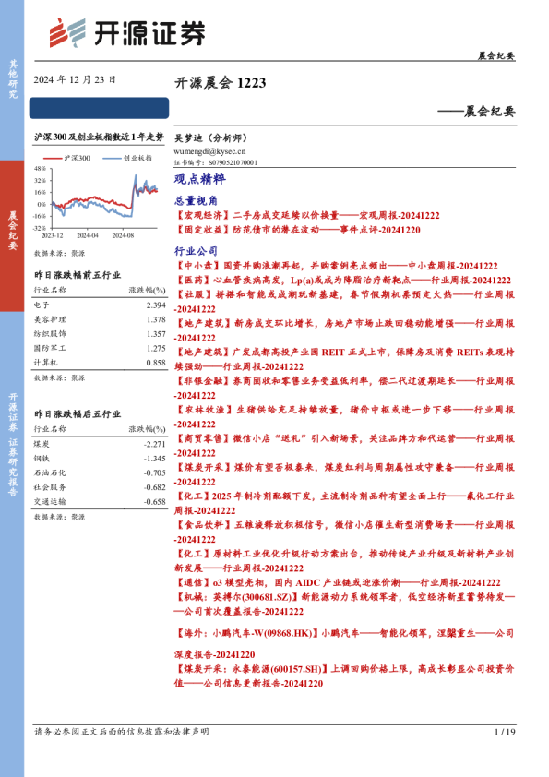This screenshot has width=549, height=777.
Task: Open the 【社服】拼搭和智能 report link
Action: (x=344, y=302)
